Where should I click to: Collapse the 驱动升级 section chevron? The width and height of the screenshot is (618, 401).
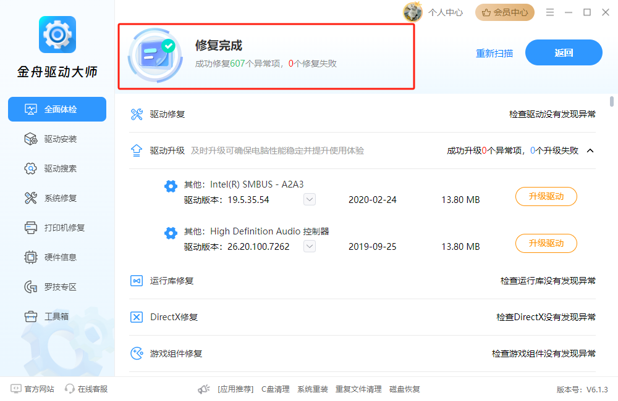[x=590, y=151]
